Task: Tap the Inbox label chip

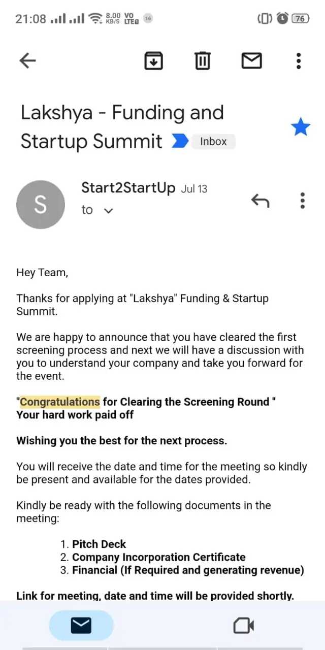Action: [x=213, y=141]
